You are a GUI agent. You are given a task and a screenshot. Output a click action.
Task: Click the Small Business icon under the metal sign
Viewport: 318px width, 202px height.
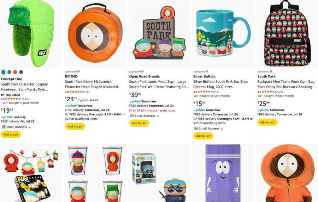pos(132,116)
